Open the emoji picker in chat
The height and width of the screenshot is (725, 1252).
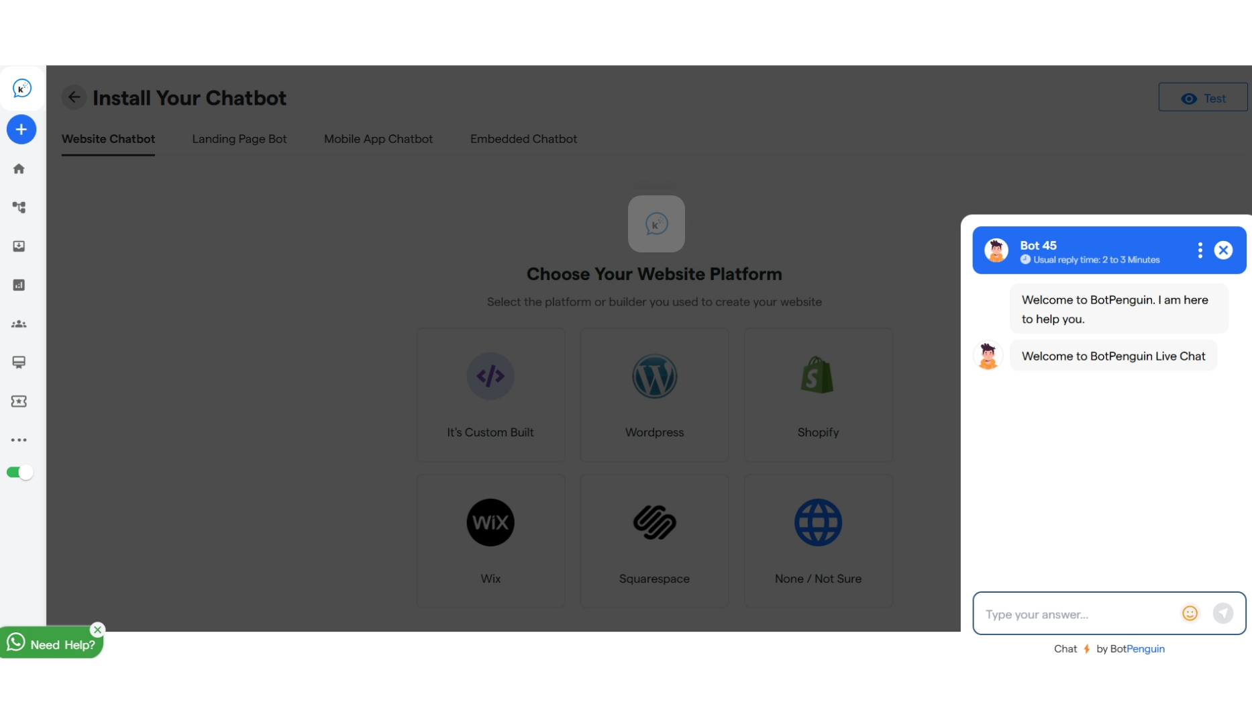[1190, 614]
